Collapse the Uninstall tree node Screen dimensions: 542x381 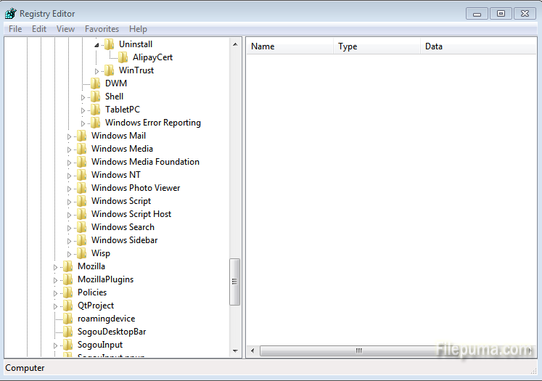(97, 44)
